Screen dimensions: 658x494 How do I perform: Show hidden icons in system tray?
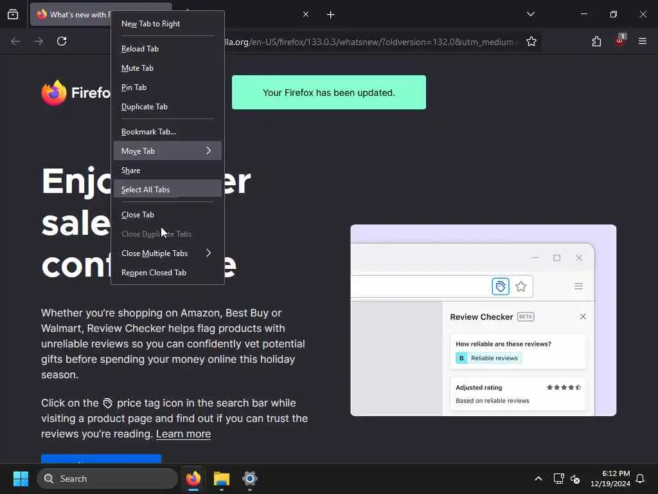(x=538, y=479)
